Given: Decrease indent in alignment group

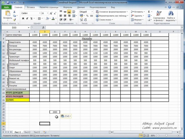Looking at the screenshot, I should pos(61,20).
